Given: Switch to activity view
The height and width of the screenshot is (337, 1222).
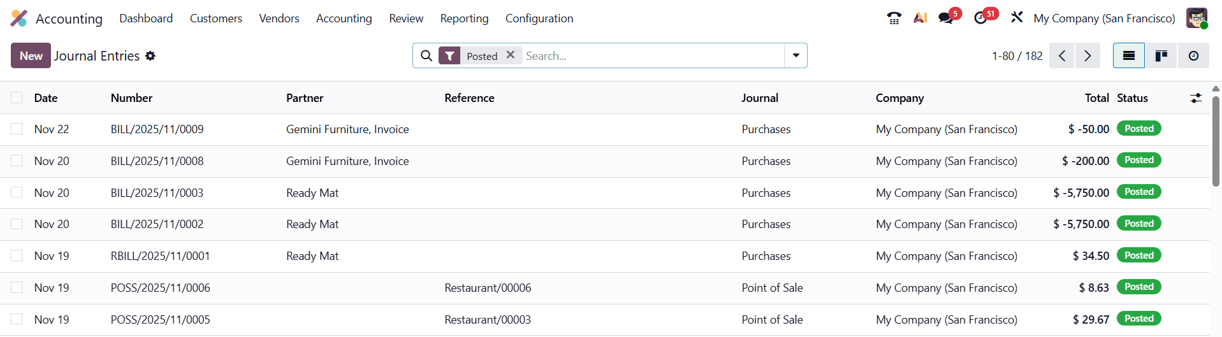Looking at the screenshot, I should pos(1193,56).
